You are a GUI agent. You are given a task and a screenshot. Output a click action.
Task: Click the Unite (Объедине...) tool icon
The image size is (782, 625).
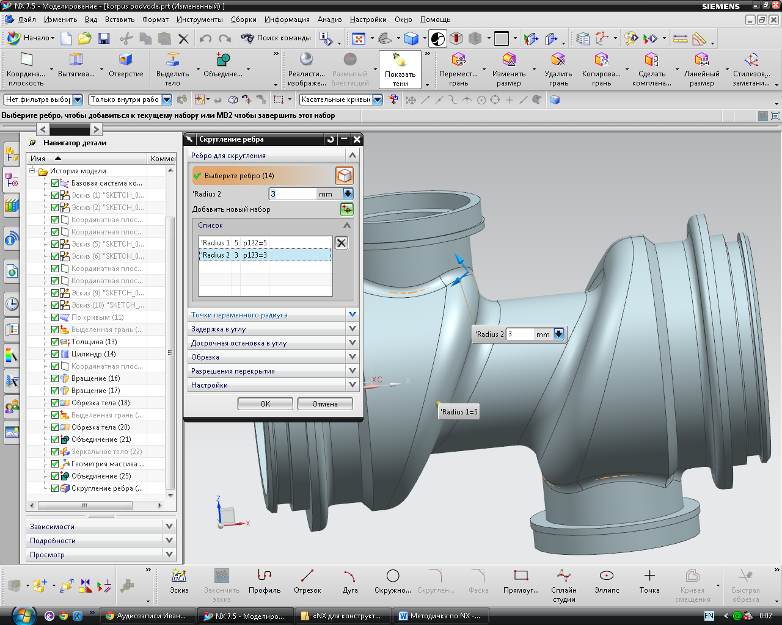[223, 60]
